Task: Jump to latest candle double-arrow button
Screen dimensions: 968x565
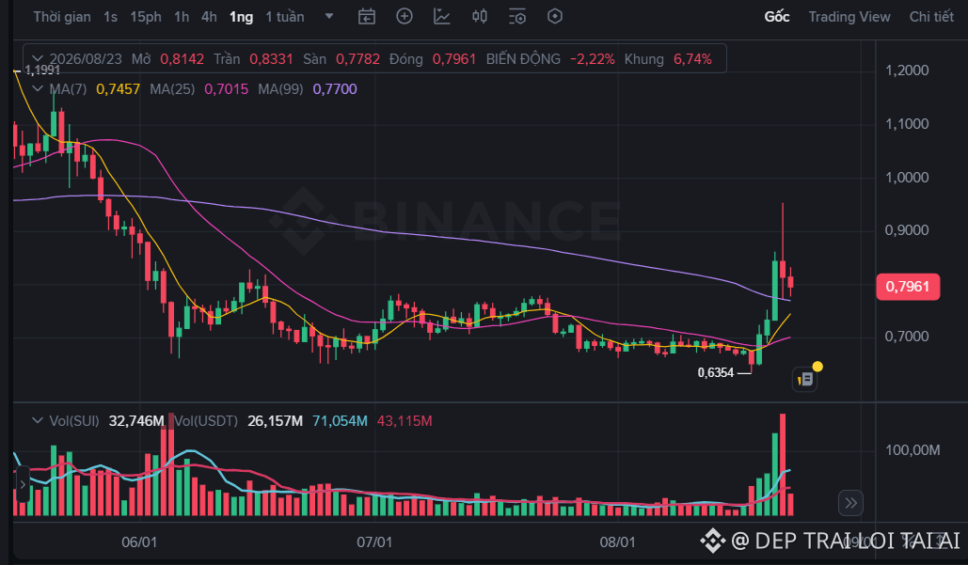Action: point(850,503)
